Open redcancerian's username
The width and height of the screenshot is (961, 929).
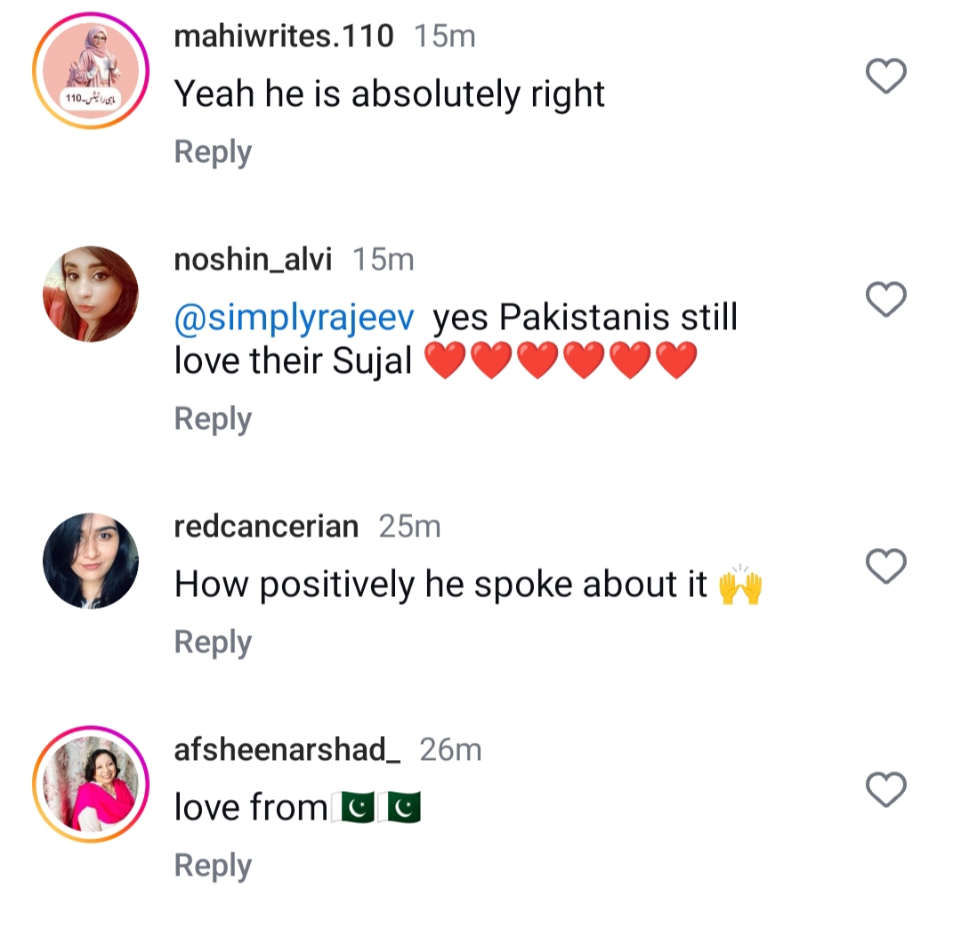pos(265,526)
